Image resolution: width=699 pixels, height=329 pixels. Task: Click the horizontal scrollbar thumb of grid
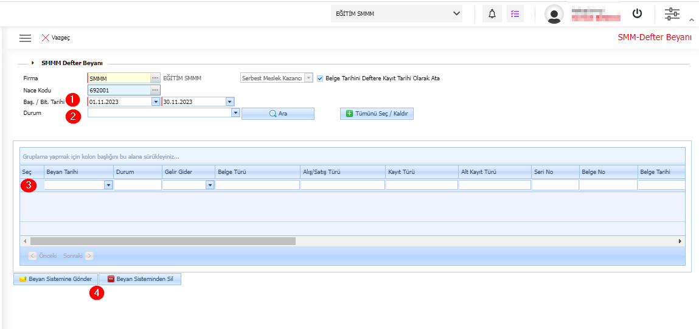162,241
